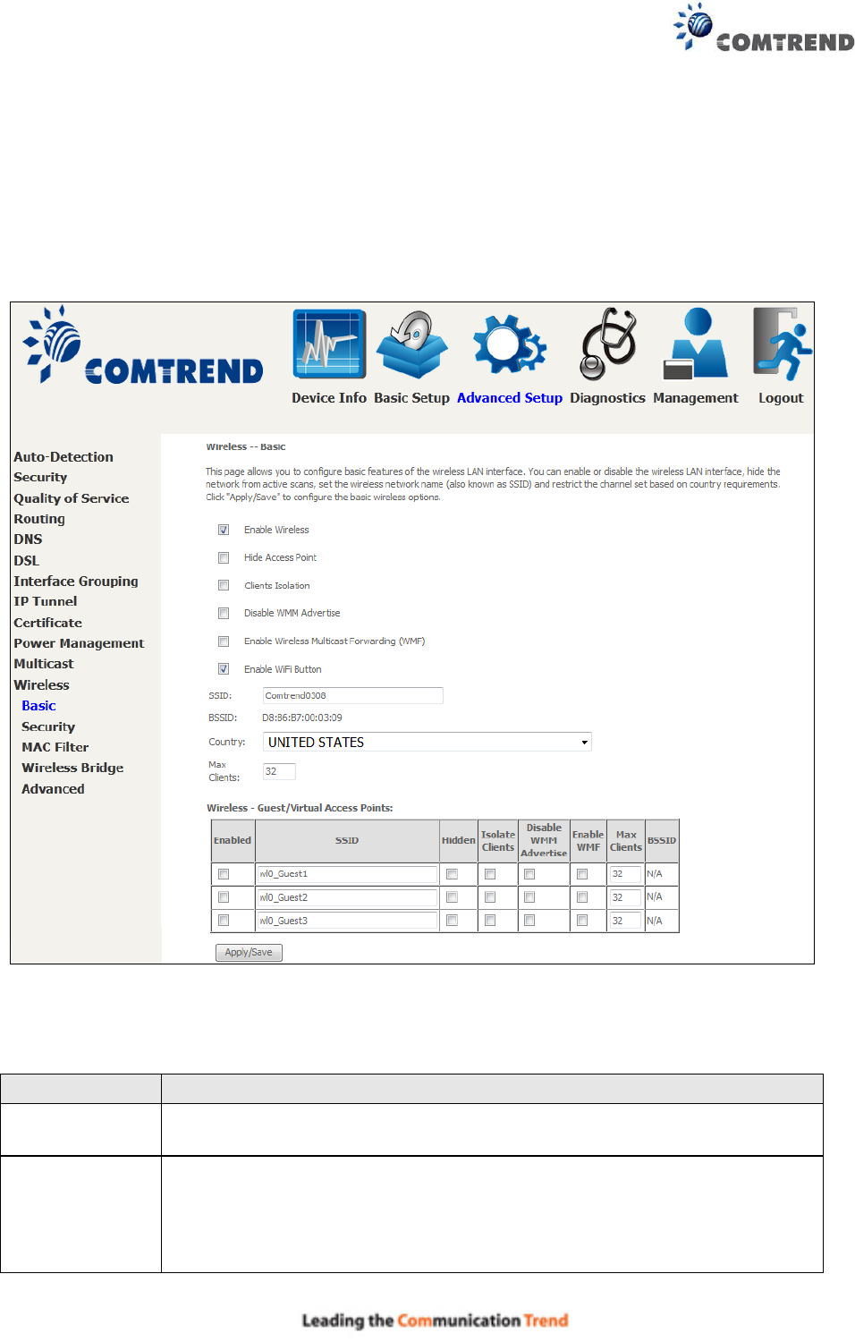Click the wl0_Guest3 SSID field
Screen dimensions: 855x1342
[347, 921]
